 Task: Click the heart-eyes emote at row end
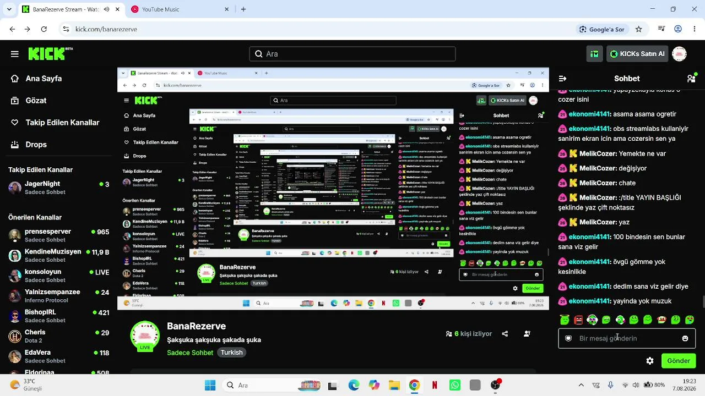(690, 320)
